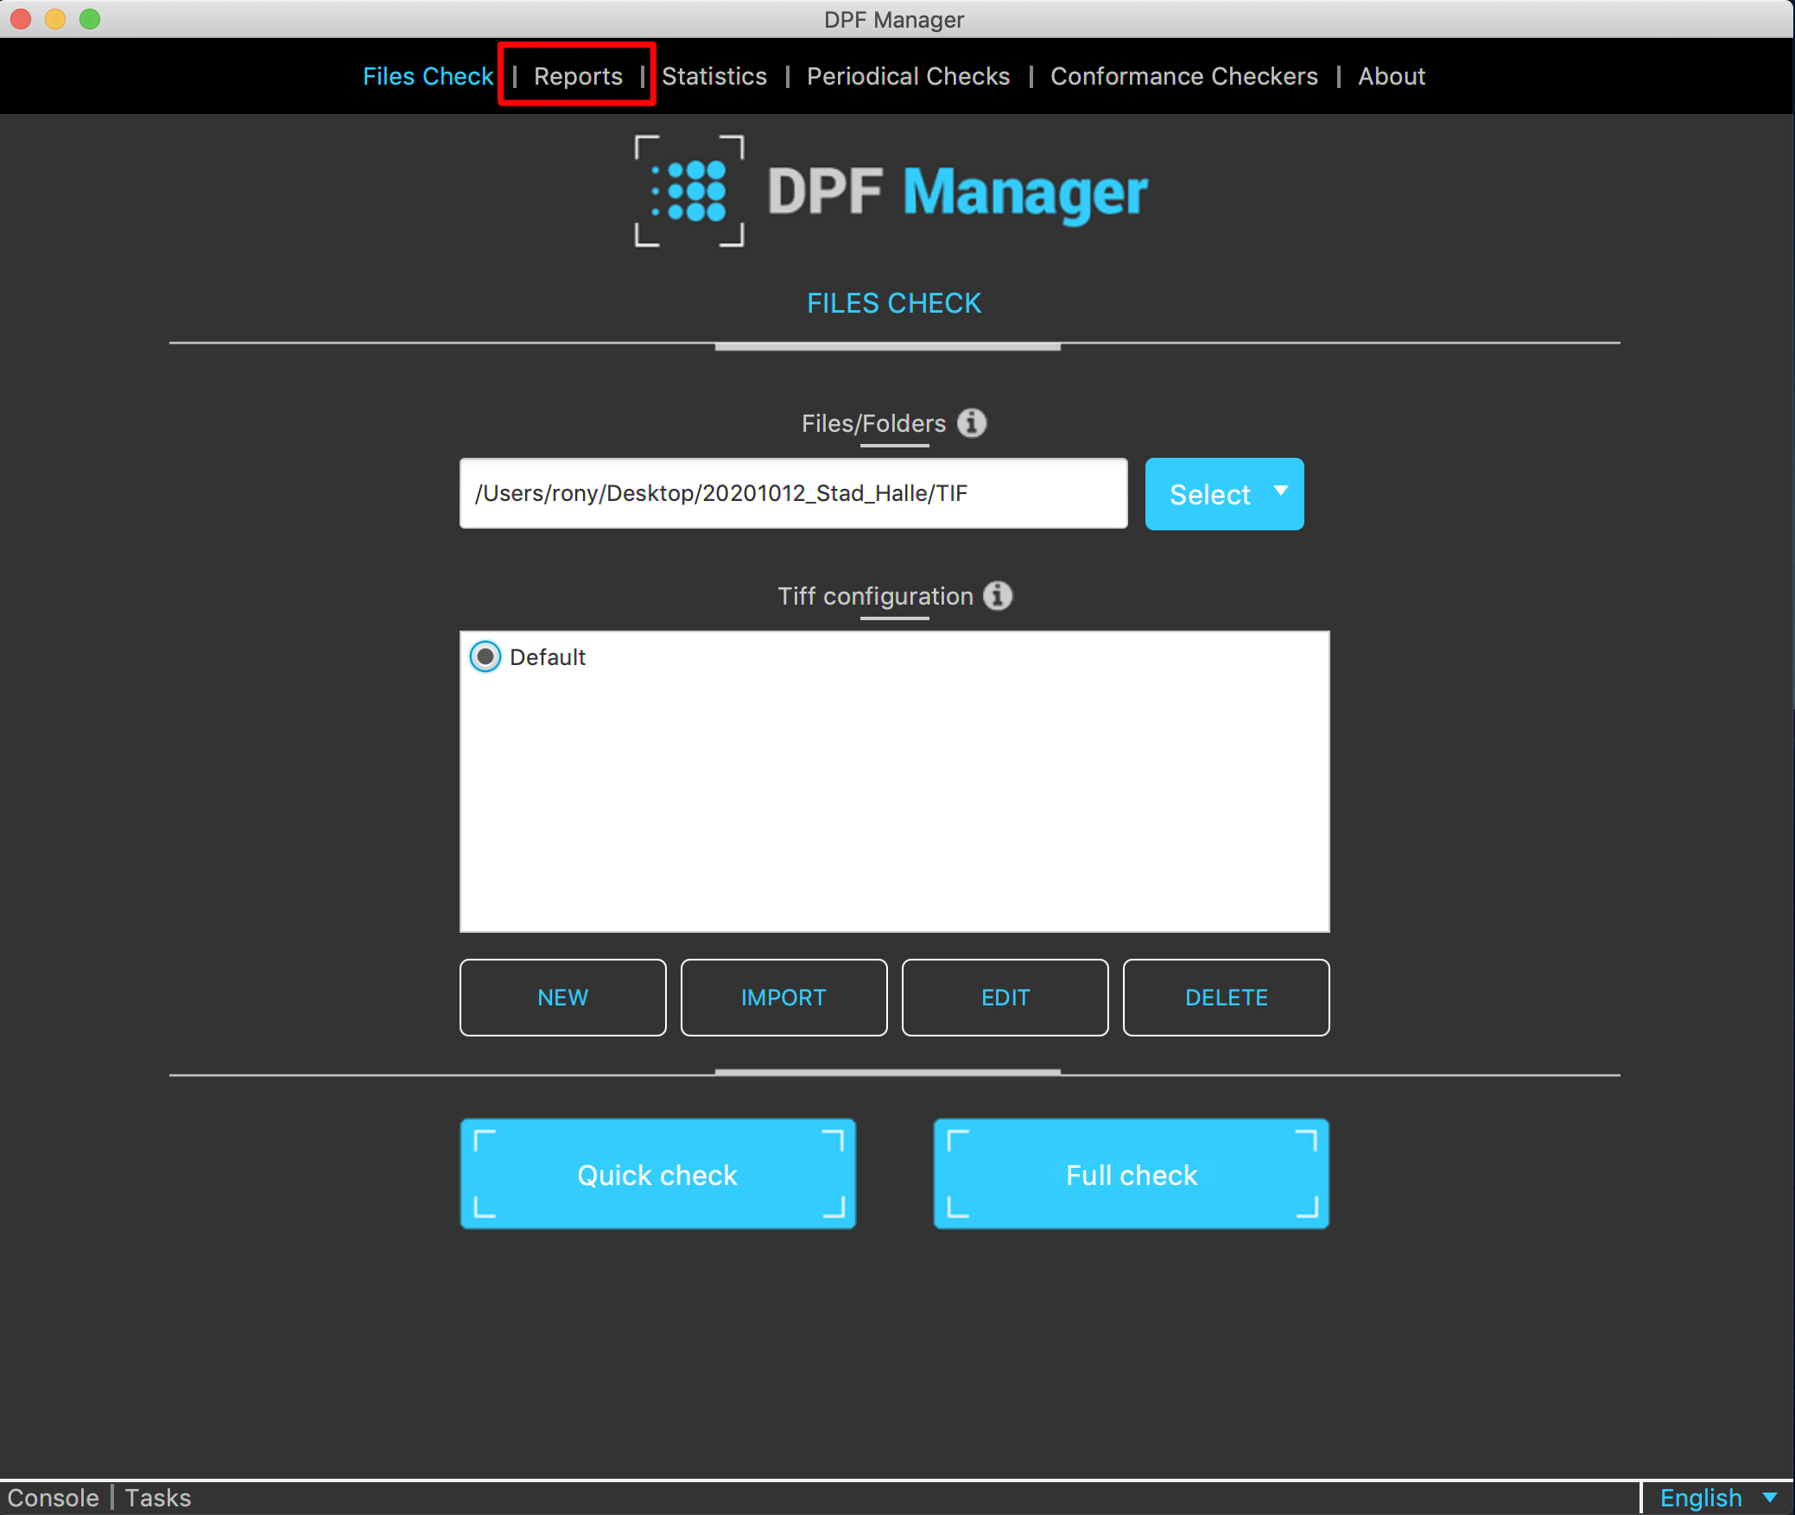Open Conformance Checkers section
1795x1515 pixels.
pyautogui.click(x=1183, y=76)
